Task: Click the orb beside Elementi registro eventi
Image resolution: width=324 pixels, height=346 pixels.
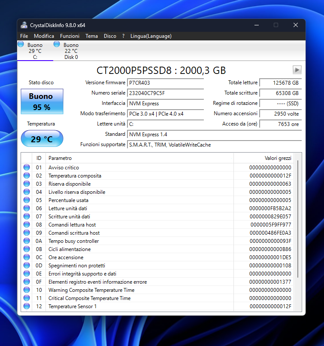Action: 27,282
